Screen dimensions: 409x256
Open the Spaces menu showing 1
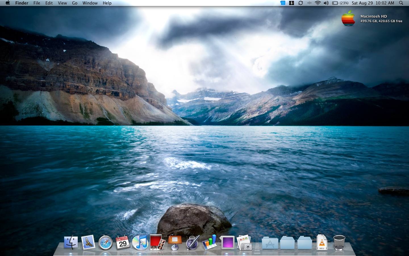click(291, 3)
